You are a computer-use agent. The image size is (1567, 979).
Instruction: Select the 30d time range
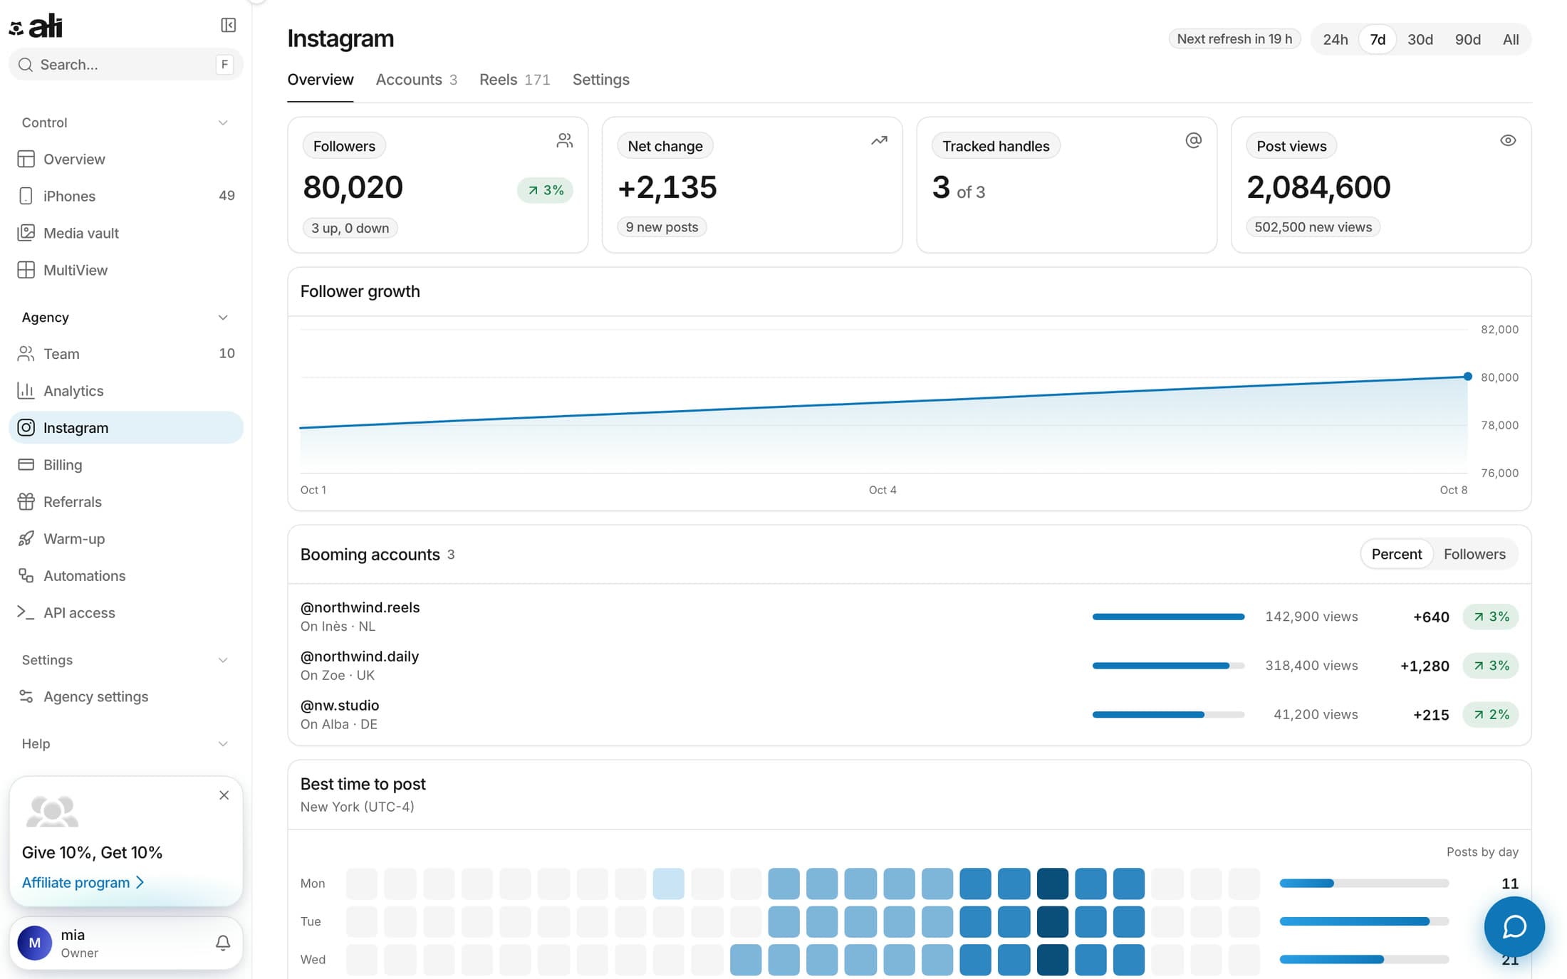click(1420, 39)
